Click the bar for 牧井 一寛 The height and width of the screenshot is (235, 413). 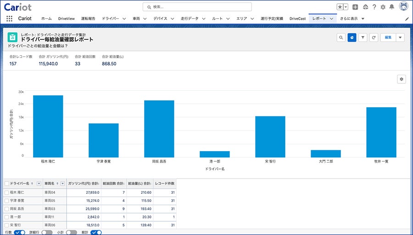(381, 132)
